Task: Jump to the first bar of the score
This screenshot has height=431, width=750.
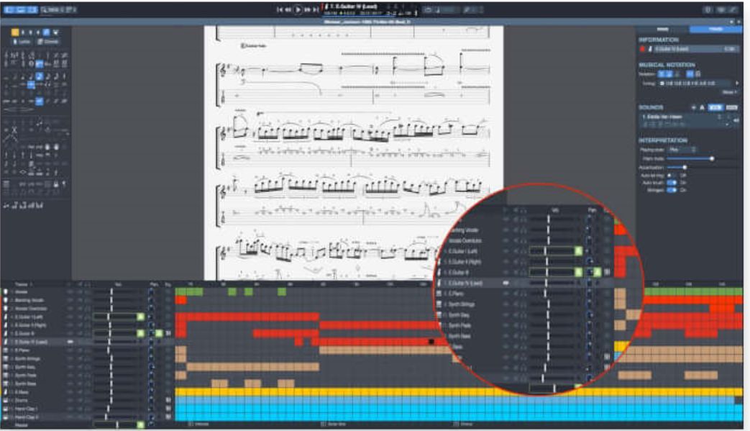Action: coord(280,9)
